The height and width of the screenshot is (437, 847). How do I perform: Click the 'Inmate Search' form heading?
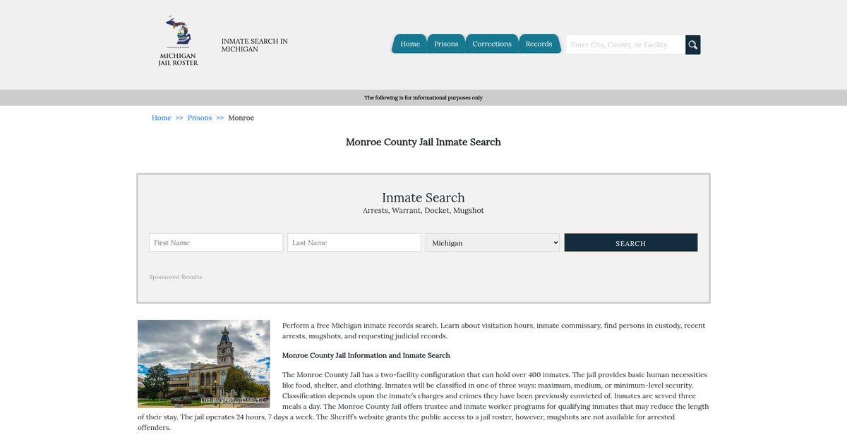[423, 197]
